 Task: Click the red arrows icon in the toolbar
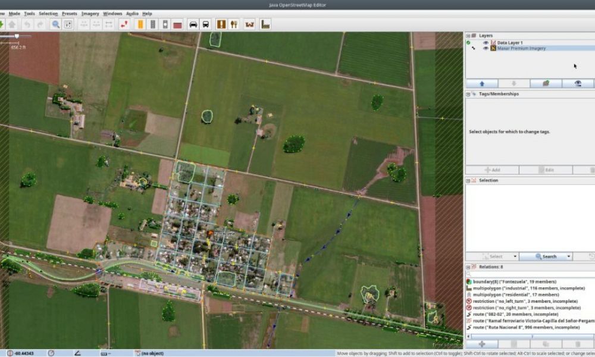click(x=124, y=24)
